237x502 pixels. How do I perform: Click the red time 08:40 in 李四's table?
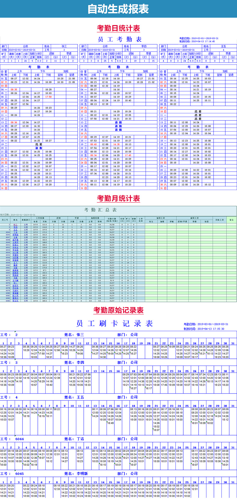pos(94,144)
